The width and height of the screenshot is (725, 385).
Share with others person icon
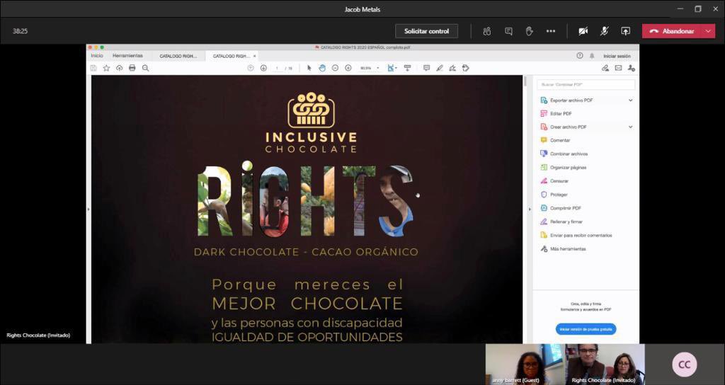click(631, 68)
